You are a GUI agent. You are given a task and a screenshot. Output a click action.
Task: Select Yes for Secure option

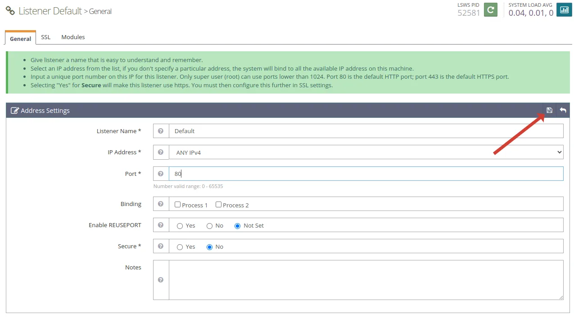coord(180,247)
